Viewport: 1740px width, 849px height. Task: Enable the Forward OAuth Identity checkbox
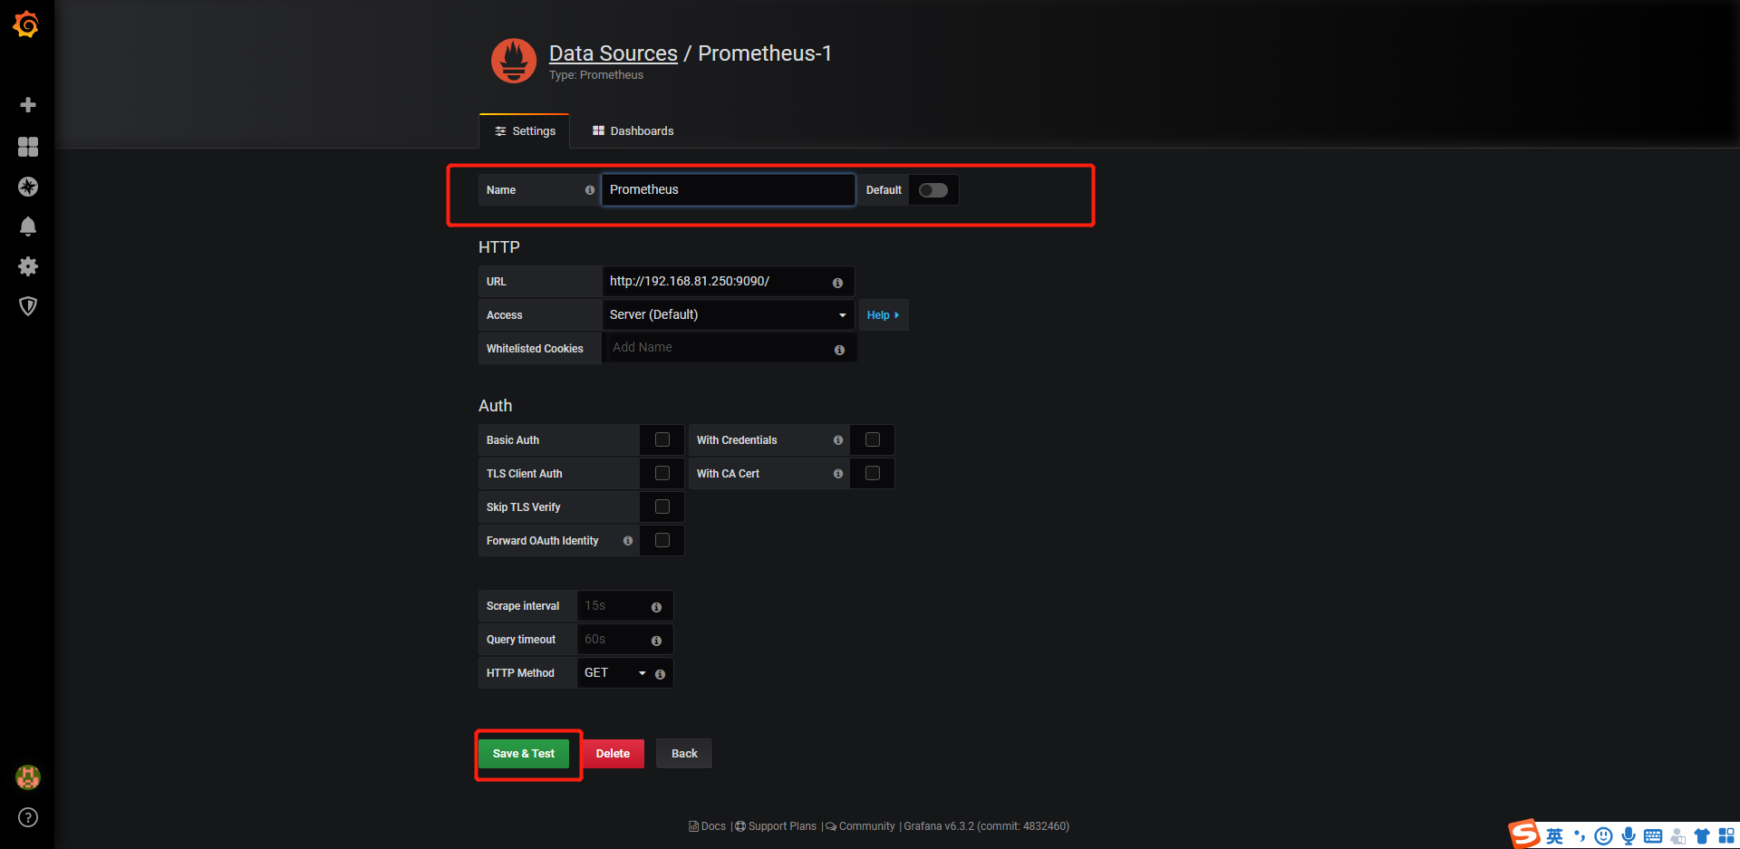click(x=662, y=540)
